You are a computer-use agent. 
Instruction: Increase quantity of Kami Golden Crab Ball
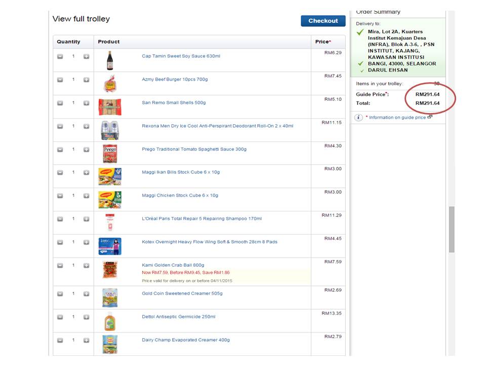[86, 266]
